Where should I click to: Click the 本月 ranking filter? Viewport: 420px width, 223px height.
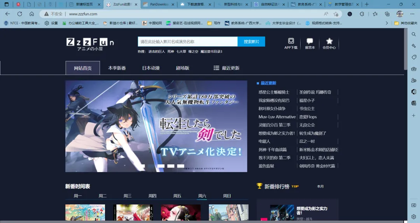[x=320, y=186]
